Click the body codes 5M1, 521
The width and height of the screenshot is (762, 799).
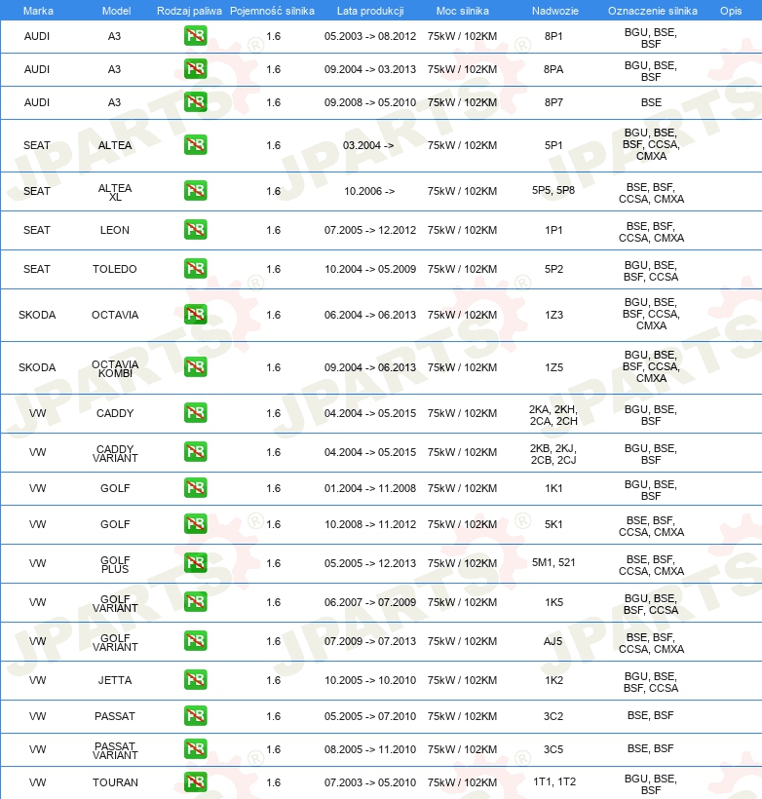coord(553,562)
